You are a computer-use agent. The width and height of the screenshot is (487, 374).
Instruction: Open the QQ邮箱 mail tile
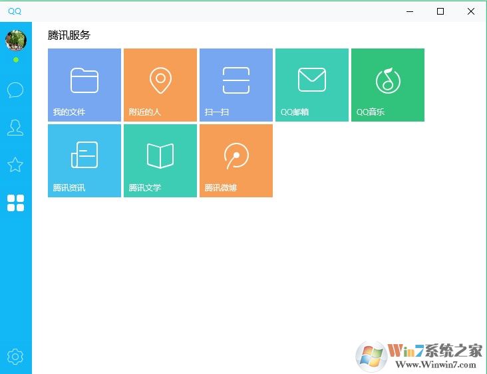pyautogui.click(x=312, y=85)
